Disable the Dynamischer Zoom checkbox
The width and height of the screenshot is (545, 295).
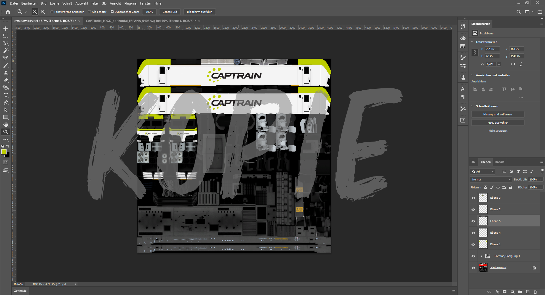click(x=112, y=12)
